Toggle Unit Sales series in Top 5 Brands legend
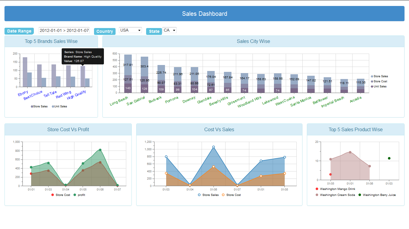The height and width of the screenshot is (229, 409). [x=53, y=106]
